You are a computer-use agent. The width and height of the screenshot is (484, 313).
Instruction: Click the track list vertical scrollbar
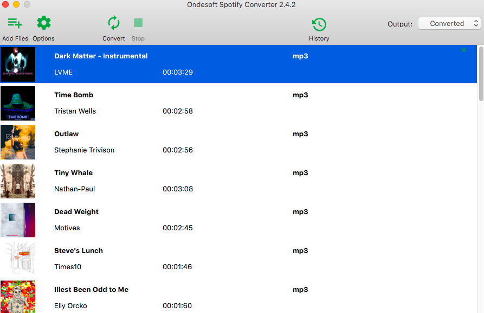click(481, 74)
